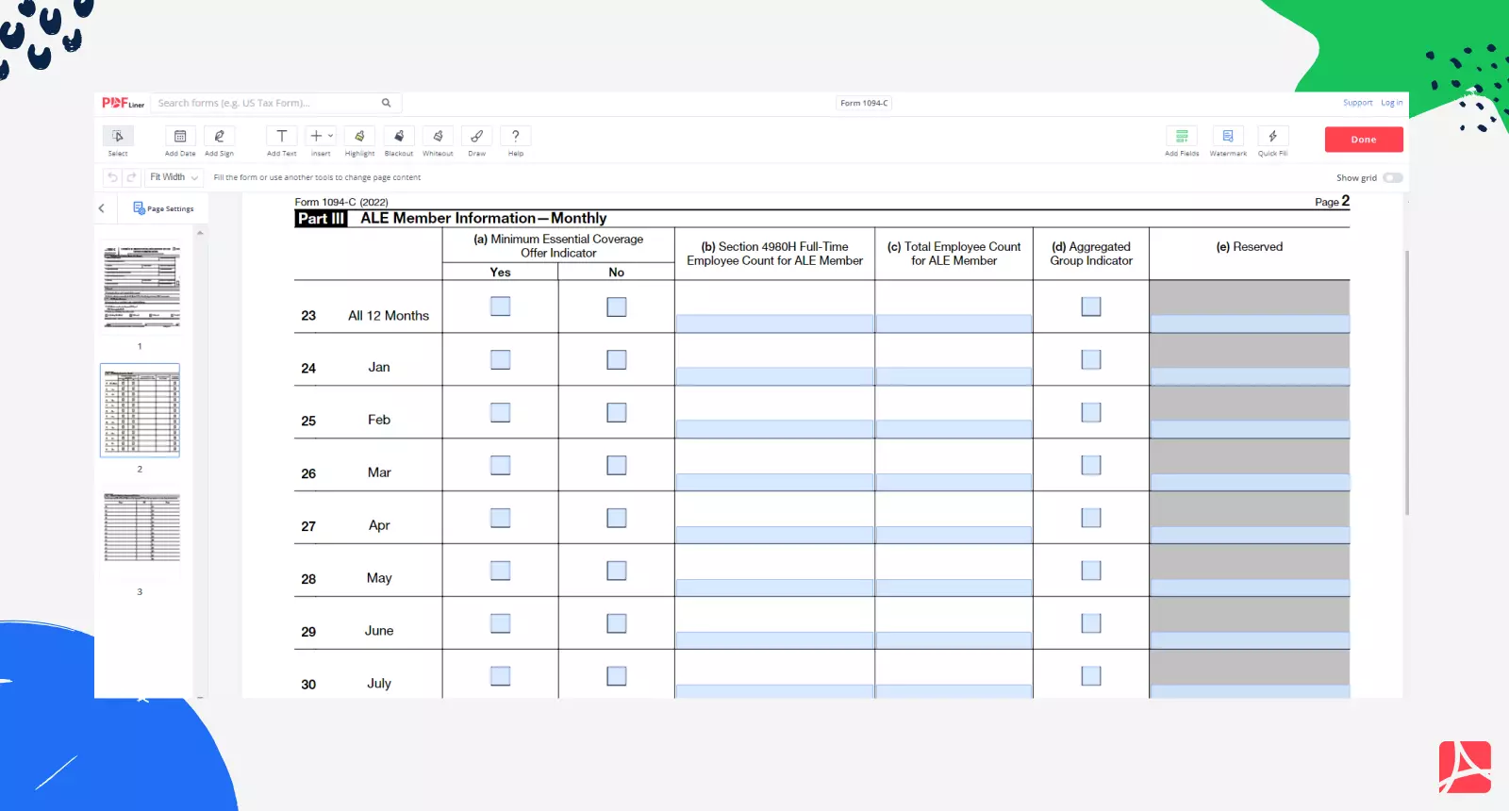Undo the last action
The image size is (1509, 811).
click(x=113, y=177)
